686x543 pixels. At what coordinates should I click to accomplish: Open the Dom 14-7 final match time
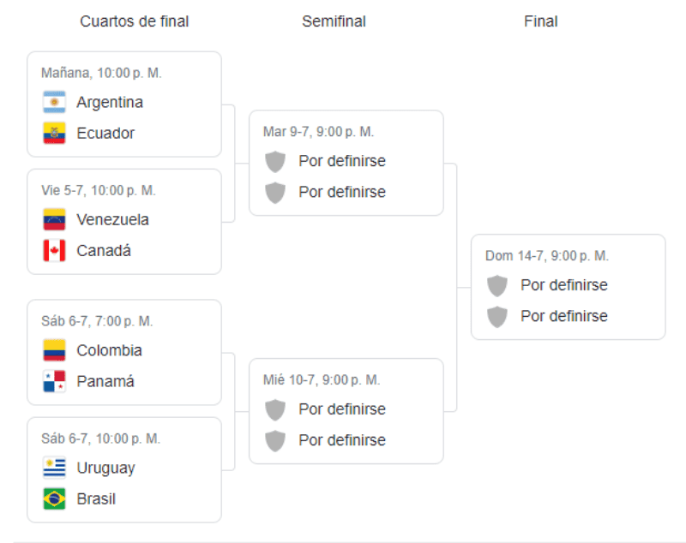click(547, 256)
